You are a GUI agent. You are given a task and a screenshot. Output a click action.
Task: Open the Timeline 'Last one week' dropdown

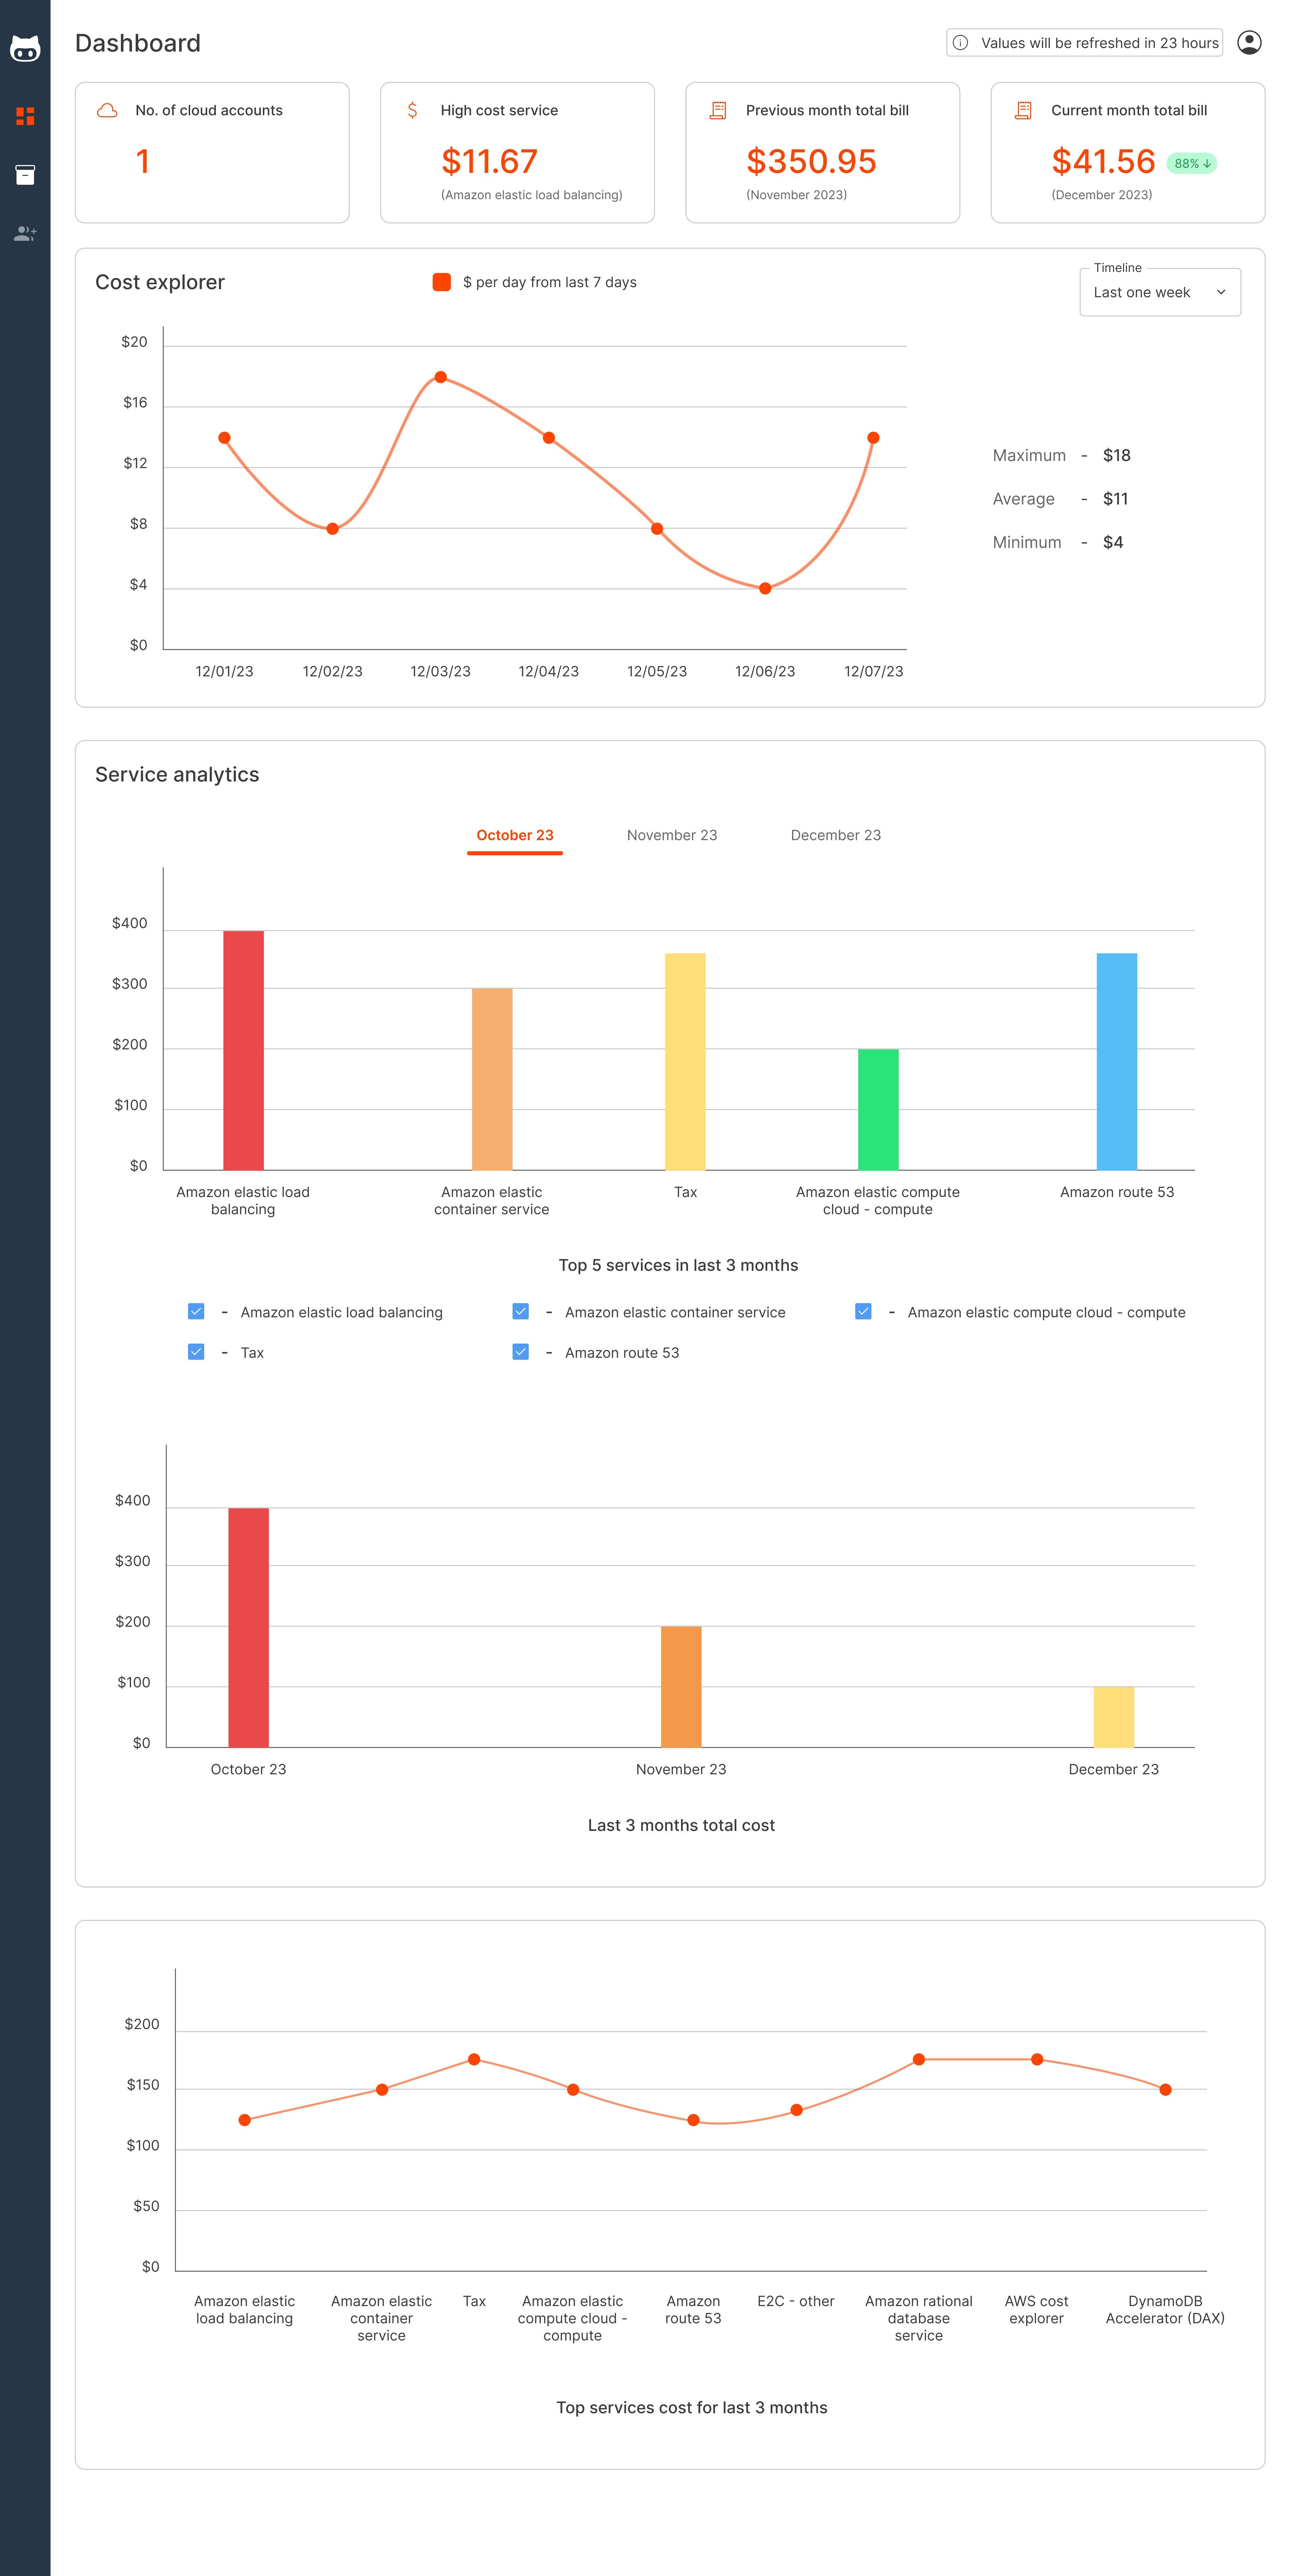(x=1160, y=292)
